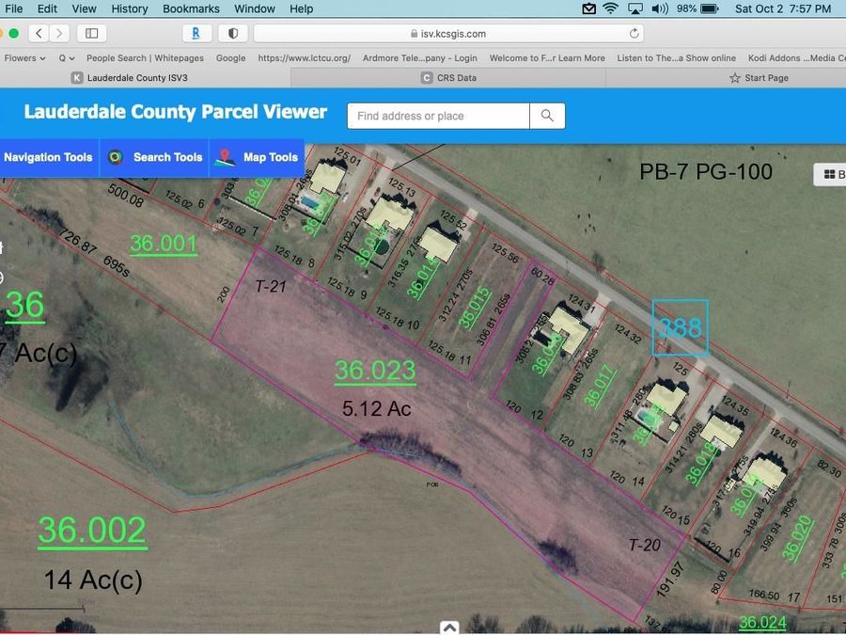Click the PB-7 PG-100 plat label

(706, 172)
